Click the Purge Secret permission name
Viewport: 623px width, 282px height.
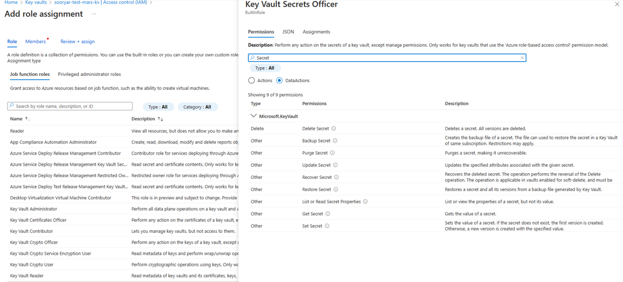[x=315, y=153]
